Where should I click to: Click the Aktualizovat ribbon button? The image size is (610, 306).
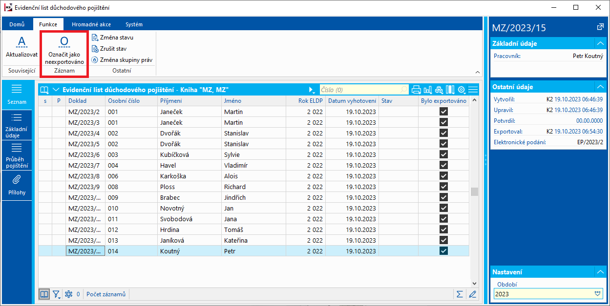pos(21,47)
